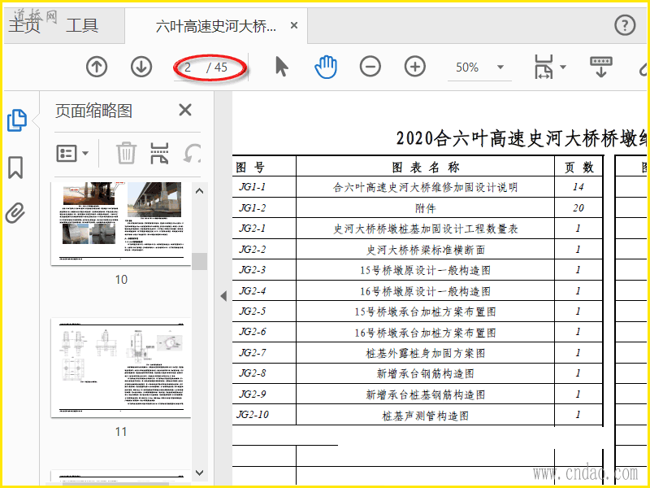Open thumbnail panel options menu
650x488 pixels.
click(72, 153)
